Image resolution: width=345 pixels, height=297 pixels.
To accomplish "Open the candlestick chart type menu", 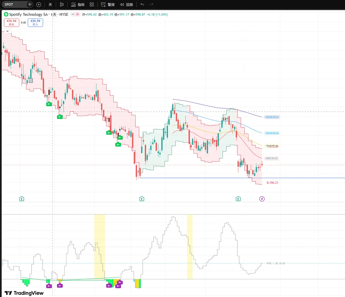I will [62, 5].
